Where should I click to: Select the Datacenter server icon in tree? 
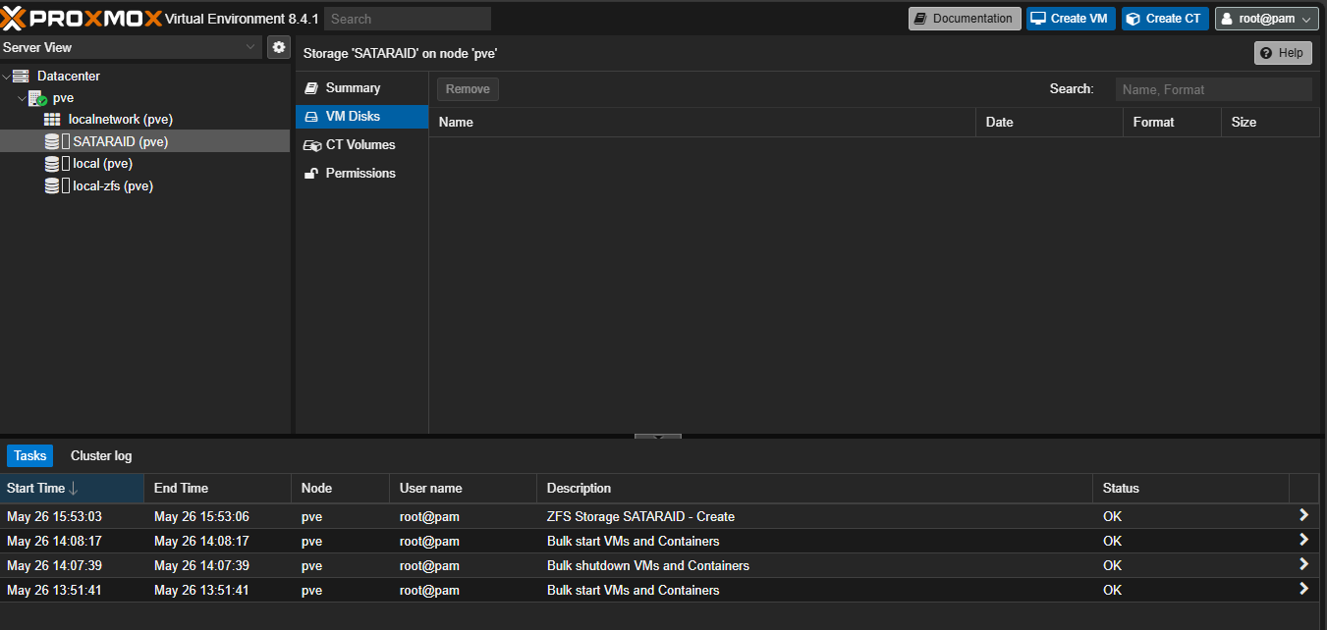coord(21,77)
